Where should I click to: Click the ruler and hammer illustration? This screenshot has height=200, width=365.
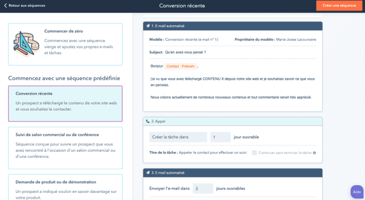point(26,44)
